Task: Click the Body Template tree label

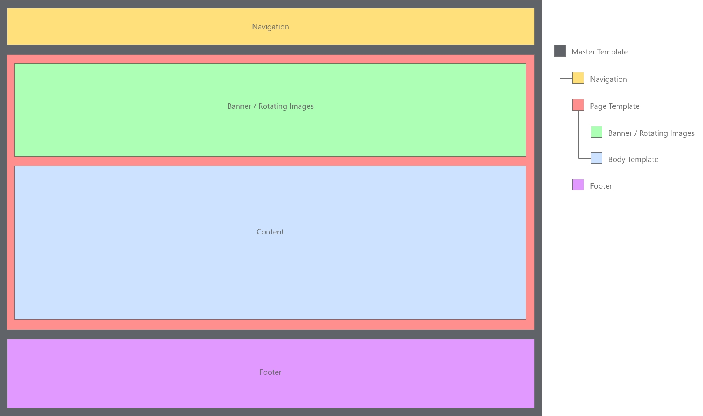Action: [x=633, y=159]
